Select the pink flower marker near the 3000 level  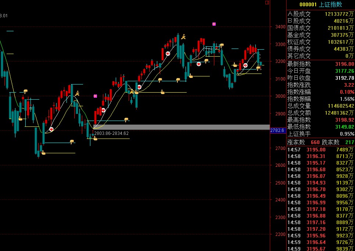(95, 96)
